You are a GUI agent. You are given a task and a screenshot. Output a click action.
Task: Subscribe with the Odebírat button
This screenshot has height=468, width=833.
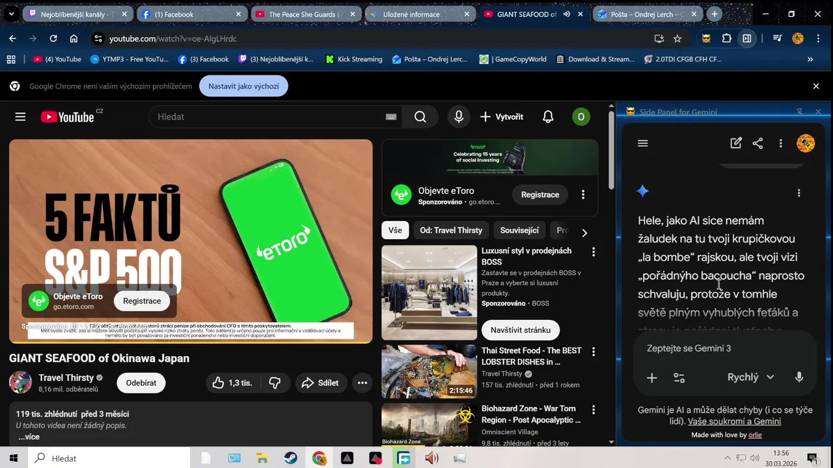pos(141,383)
